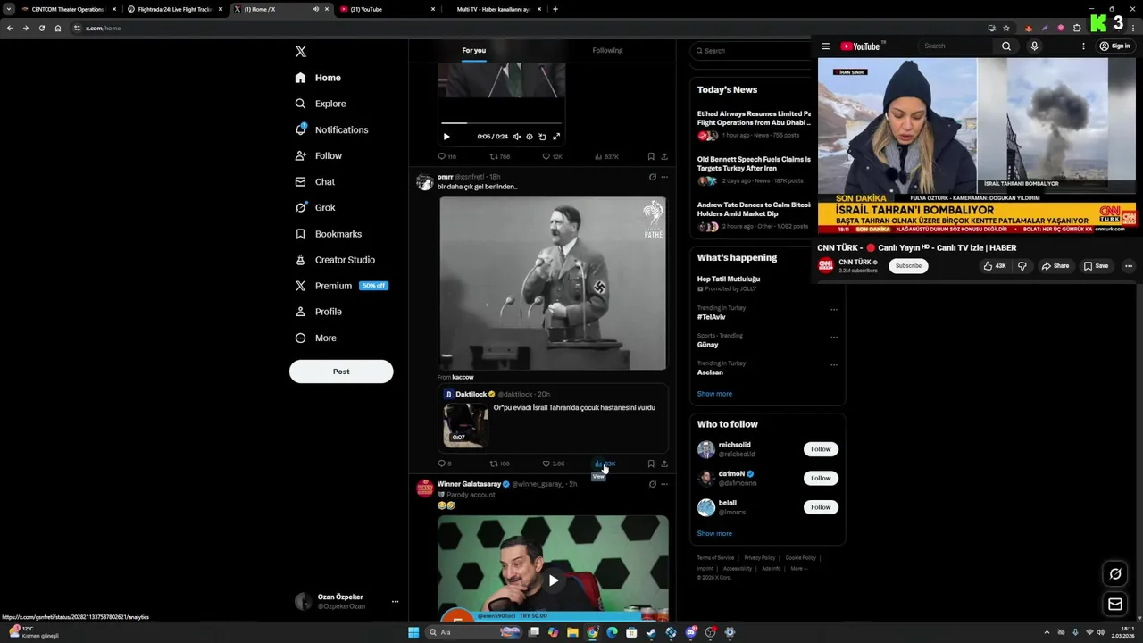Bookmark the omrr post
Screen dimensions: 1143x643
coord(651,463)
